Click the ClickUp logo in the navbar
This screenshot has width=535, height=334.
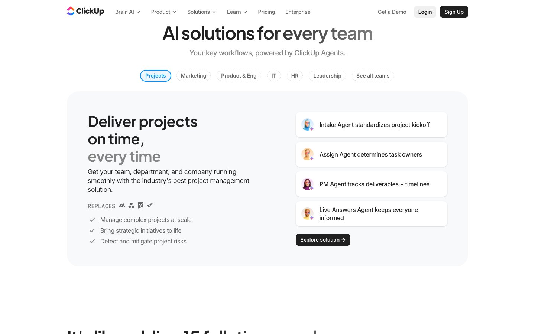[85, 11]
